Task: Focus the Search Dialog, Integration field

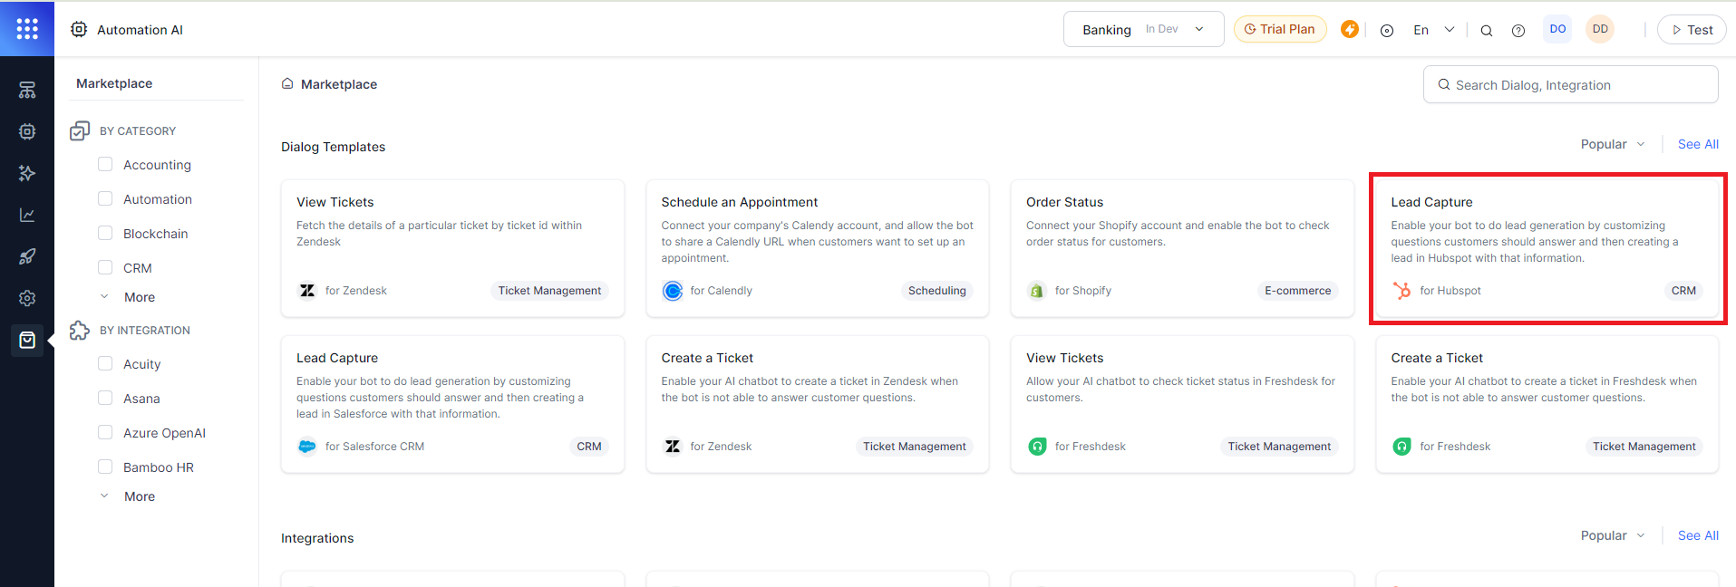Action: pyautogui.click(x=1577, y=85)
